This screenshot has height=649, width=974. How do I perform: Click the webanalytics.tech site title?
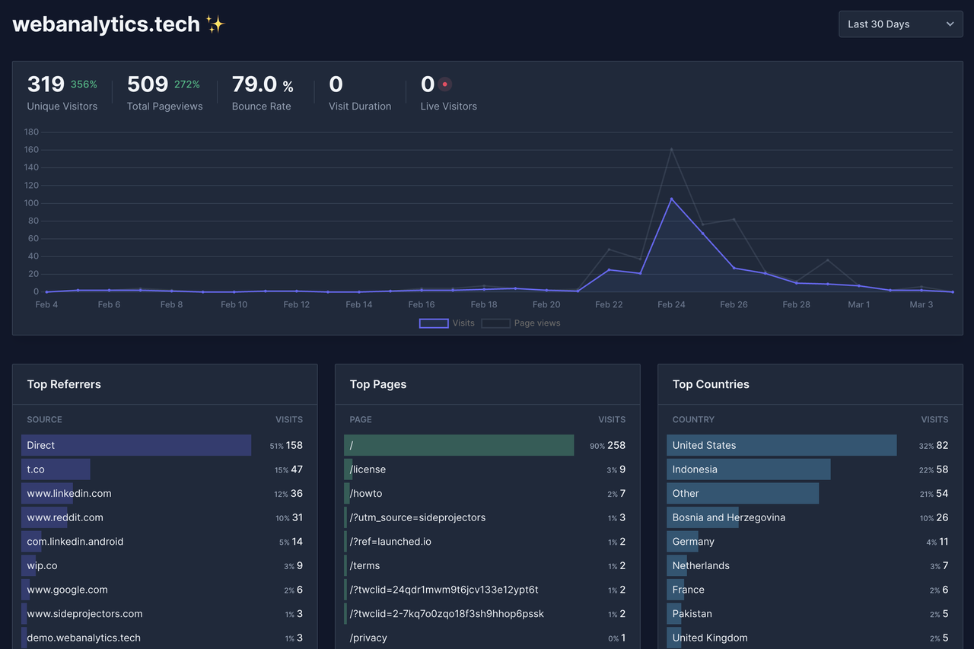click(x=105, y=24)
